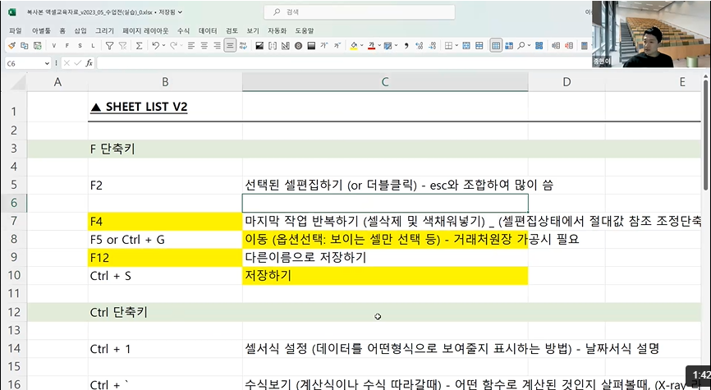Toggle the highlighted gridlines view button

click(x=496, y=45)
